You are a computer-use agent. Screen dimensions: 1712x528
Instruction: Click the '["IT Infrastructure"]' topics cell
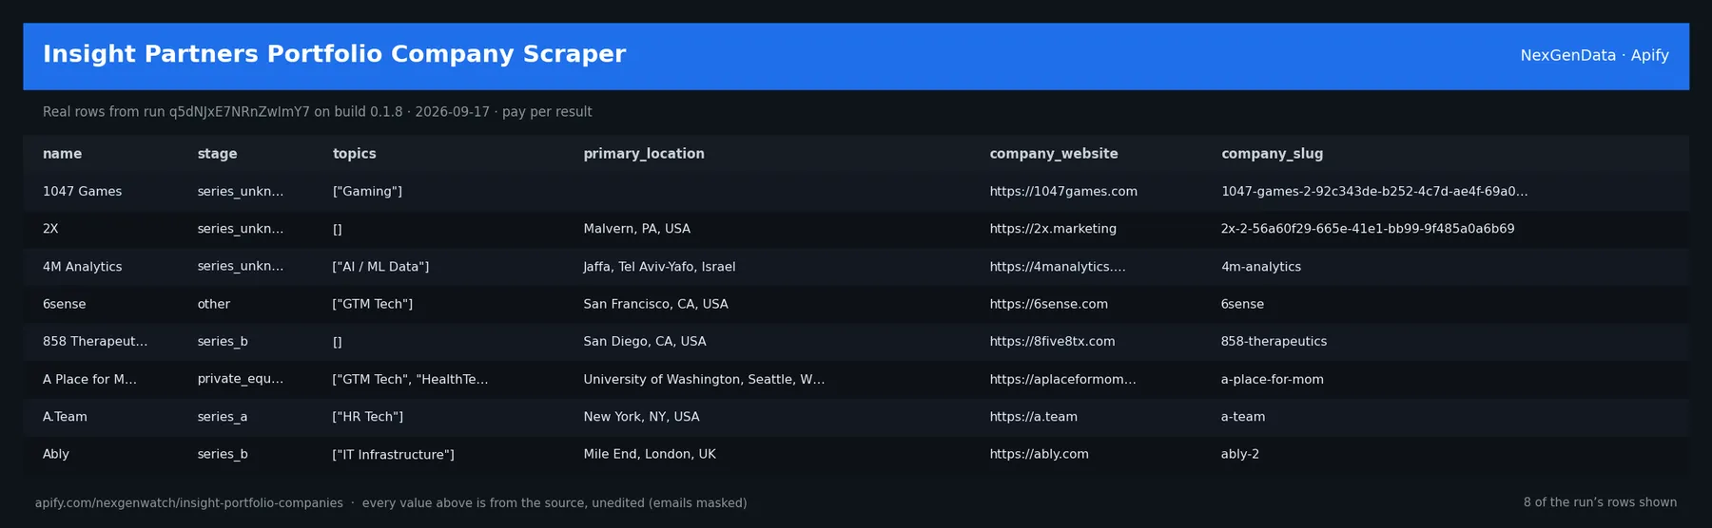pos(393,455)
